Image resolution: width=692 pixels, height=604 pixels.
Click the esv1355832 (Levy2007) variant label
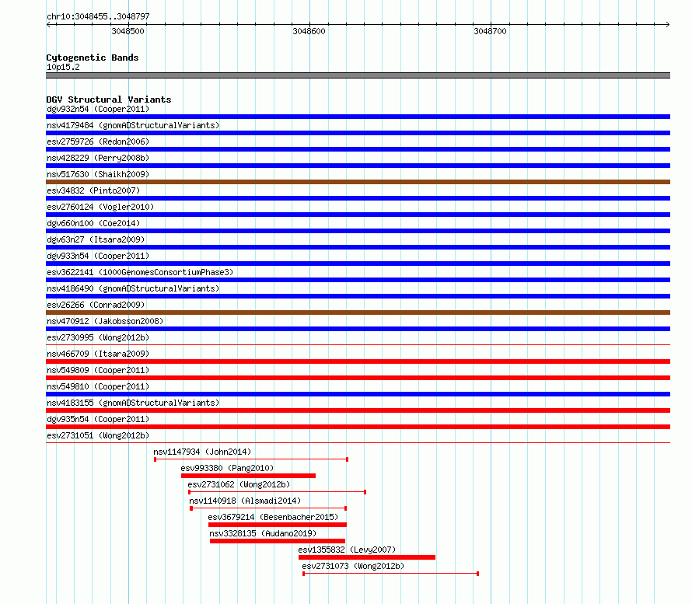347,550
